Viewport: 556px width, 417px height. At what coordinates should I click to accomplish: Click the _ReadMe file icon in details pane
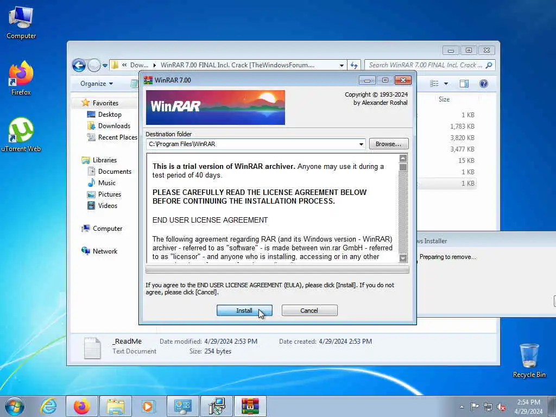pos(92,348)
